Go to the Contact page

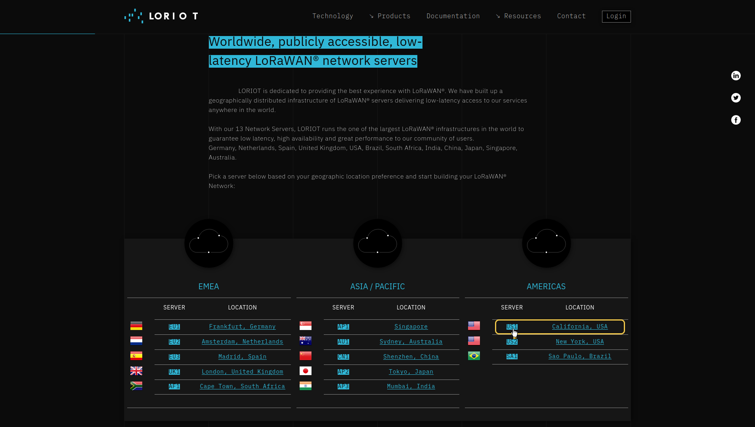572,16
